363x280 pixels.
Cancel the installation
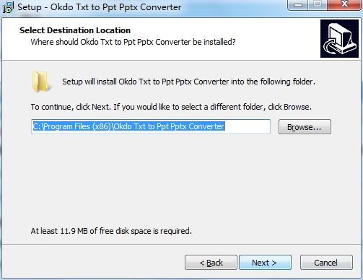tap(326, 263)
